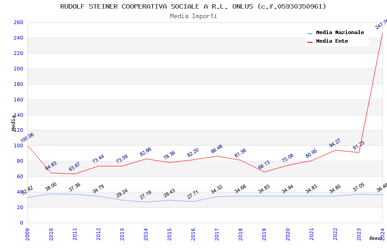The height and width of the screenshot is (250, 387).
Task: Click the blue Media Nazionale legend swatch
Action: tap(310, 33)
